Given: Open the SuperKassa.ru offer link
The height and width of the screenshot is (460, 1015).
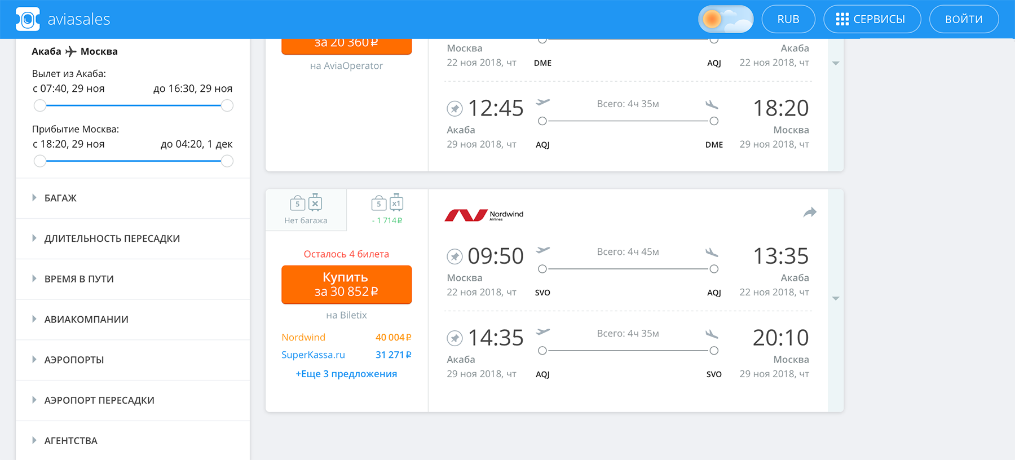Looking at the screenshot, I should [313, 355].
